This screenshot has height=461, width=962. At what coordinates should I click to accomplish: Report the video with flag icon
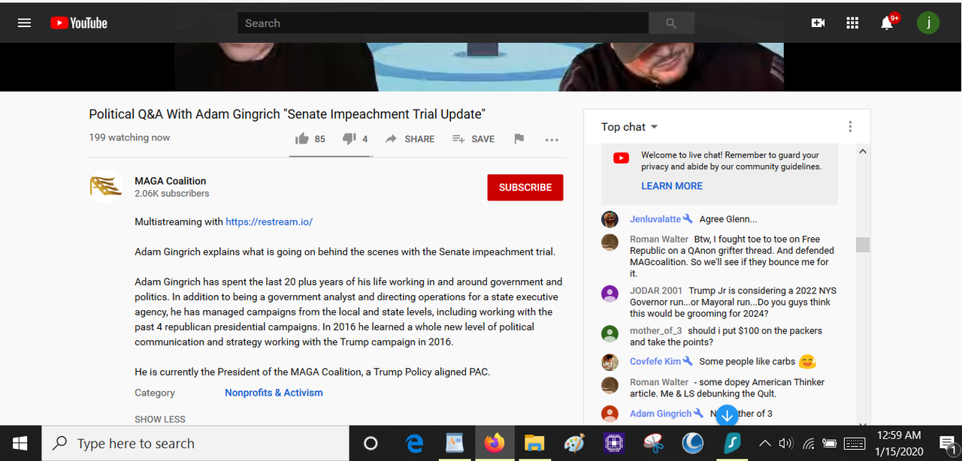click(x=519, y=139)
